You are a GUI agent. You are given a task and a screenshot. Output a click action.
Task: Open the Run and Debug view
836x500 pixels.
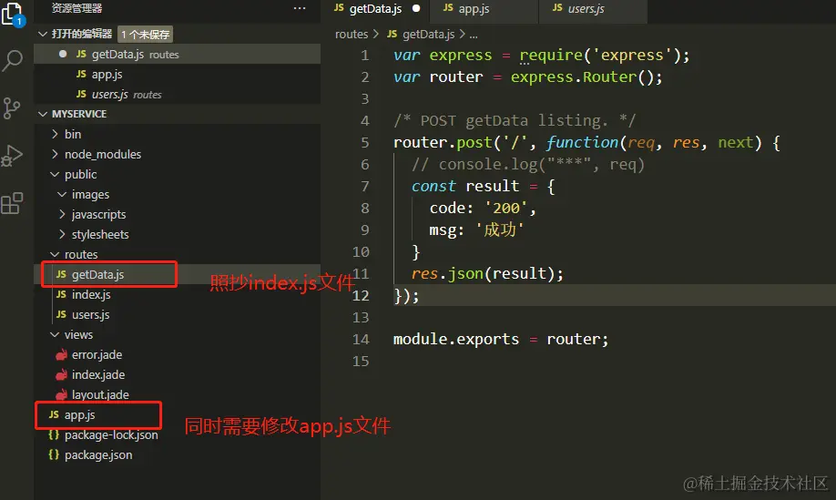pyautogui.click(x=12, y=156)
